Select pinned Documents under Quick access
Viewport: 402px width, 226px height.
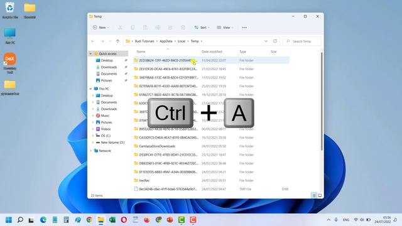109,73
